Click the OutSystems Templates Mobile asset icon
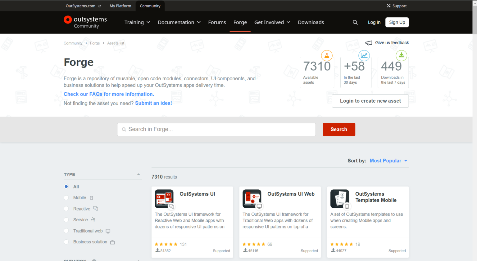Image resolution: width=477 pixels, height=261 pixels. [x=339, y=199]
